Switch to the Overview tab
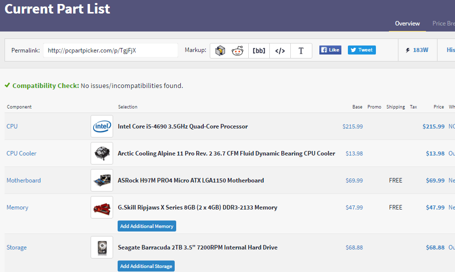The height and width of the screenshot is (272, 455). coord(407,23)
